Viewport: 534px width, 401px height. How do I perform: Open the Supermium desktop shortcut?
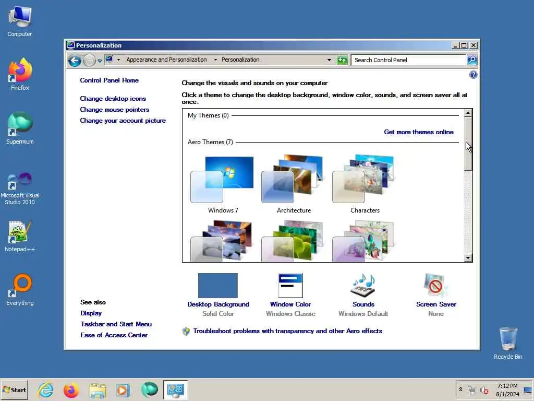coord(20,128)
